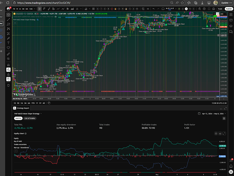Enter fullscreen mode from the top toolbar
This screenshot has height=176, width=234.
[x=209, y=9]
